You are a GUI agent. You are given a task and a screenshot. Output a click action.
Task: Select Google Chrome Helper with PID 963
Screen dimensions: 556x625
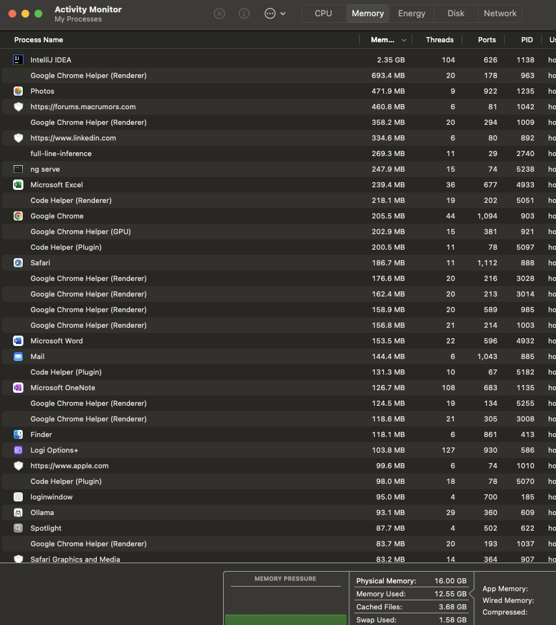click(x=279, y=75)
